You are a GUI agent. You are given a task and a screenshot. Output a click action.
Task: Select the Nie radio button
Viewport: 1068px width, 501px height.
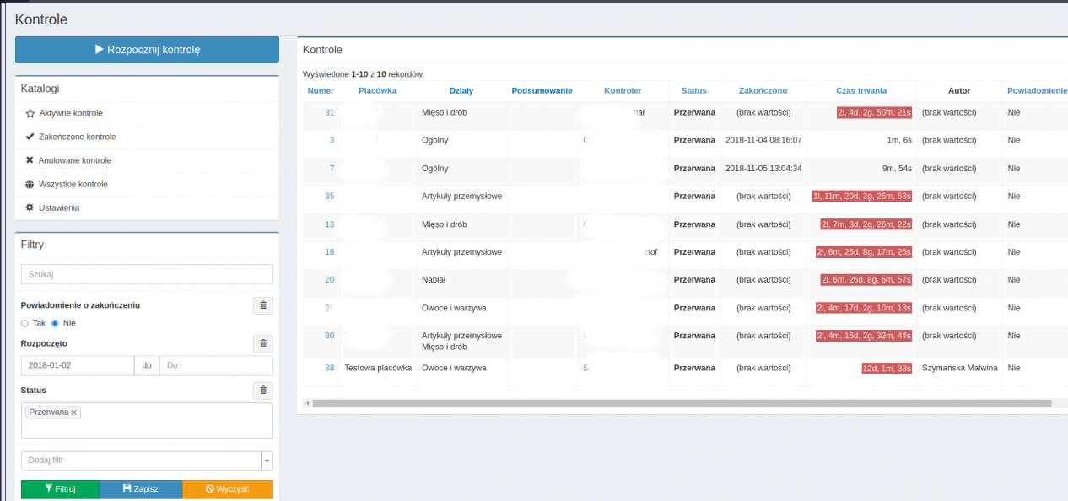tap(56, 323)
